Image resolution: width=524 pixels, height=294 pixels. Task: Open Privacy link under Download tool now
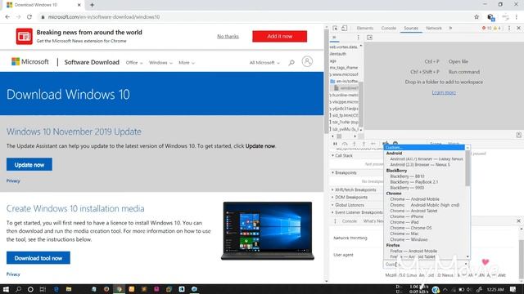[x=13, y=274]
